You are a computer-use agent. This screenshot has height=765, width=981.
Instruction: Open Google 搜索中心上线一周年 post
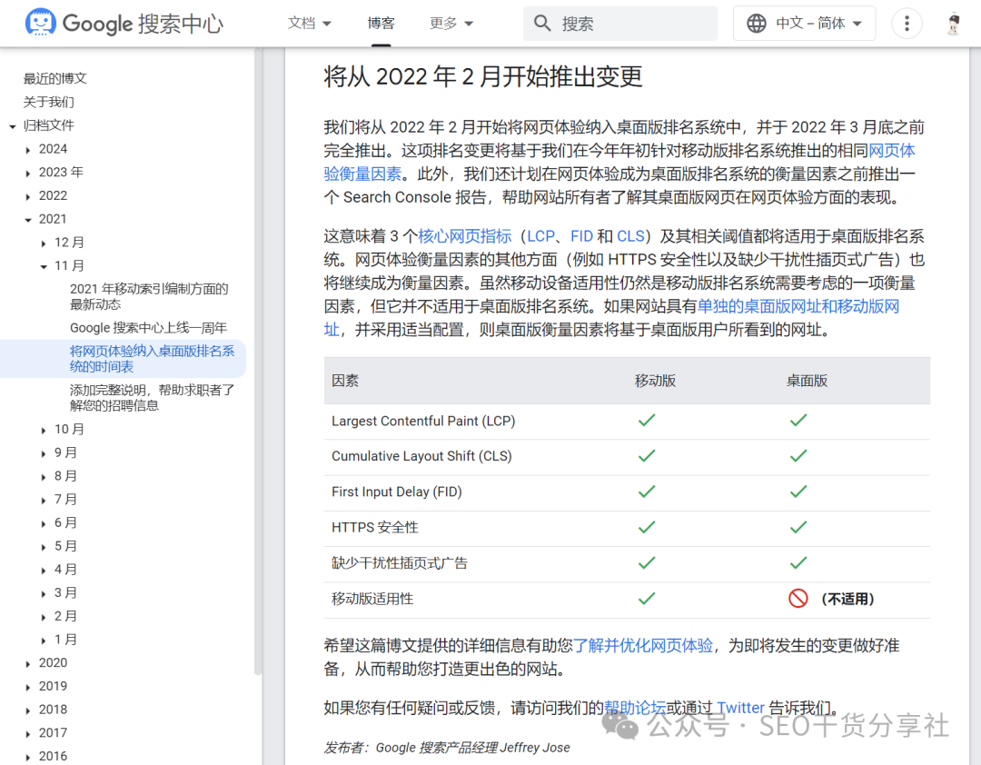point(148,327)
